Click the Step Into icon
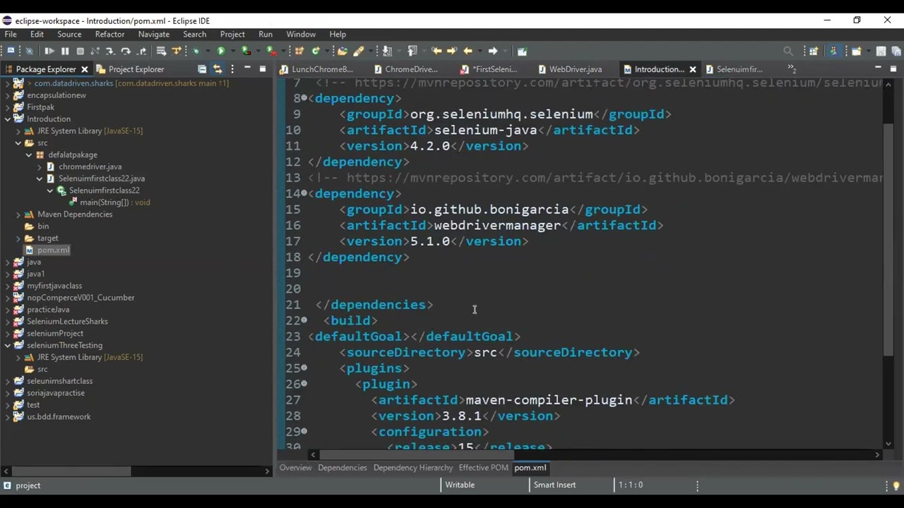 coord(110,51)
